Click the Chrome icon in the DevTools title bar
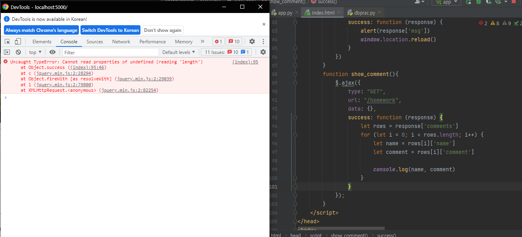Image resolution: width=522 pixels, height=237 pixels. [x=6, y=7]
